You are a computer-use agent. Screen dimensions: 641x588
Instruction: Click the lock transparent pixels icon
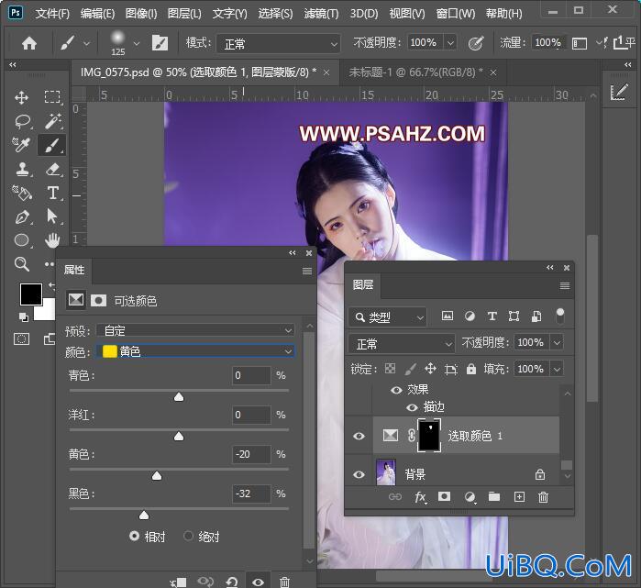[390, 369]
